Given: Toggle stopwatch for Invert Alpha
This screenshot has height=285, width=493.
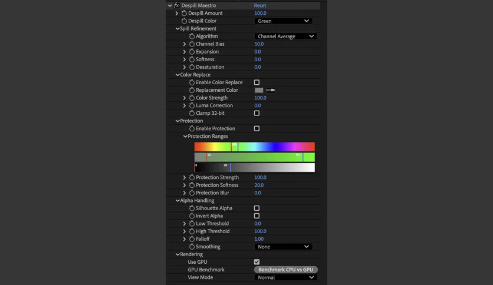Looking at the screenshot, I should (x=192, y=216).
